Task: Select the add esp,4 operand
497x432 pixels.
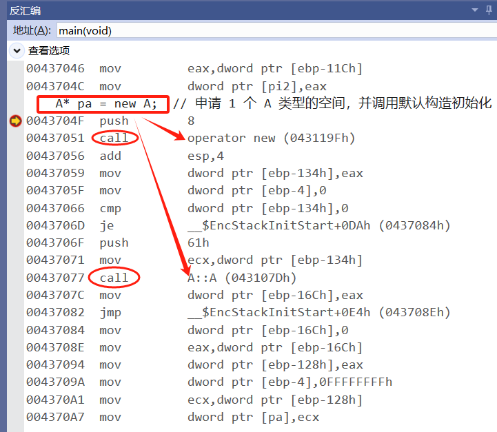Action: [x=205, y=156]
